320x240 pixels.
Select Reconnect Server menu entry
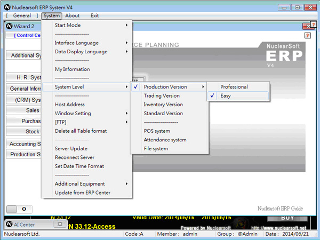click(x=86, y=157)
